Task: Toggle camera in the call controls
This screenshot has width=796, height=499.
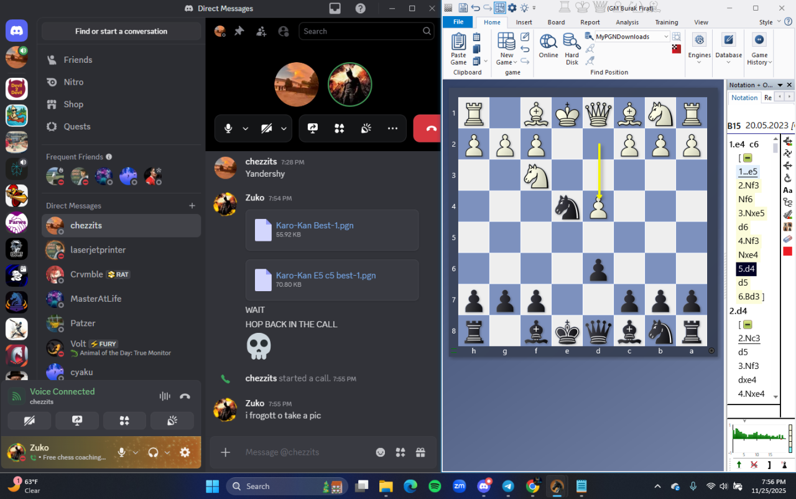Action: coord(267,129)
